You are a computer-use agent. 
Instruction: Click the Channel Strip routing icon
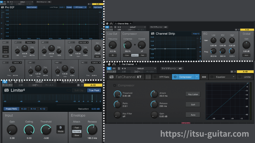(111, 24)
